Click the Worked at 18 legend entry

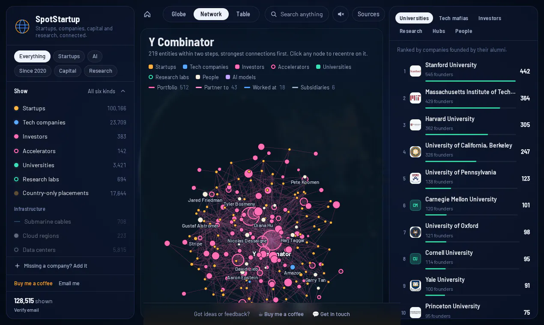click(x=265, y=87)
